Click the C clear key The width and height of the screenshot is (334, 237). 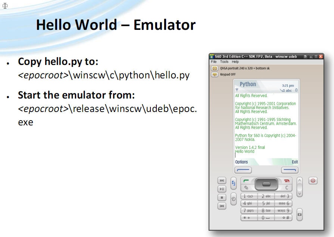[x=287, y=188]
